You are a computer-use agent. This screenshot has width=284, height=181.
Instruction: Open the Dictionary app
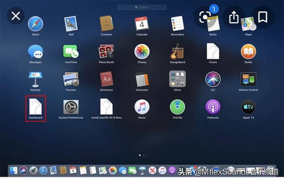pyautogui.click(x=106, y=79)
